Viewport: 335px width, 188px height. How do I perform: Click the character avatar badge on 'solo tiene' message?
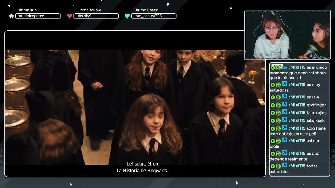point(278,128)
